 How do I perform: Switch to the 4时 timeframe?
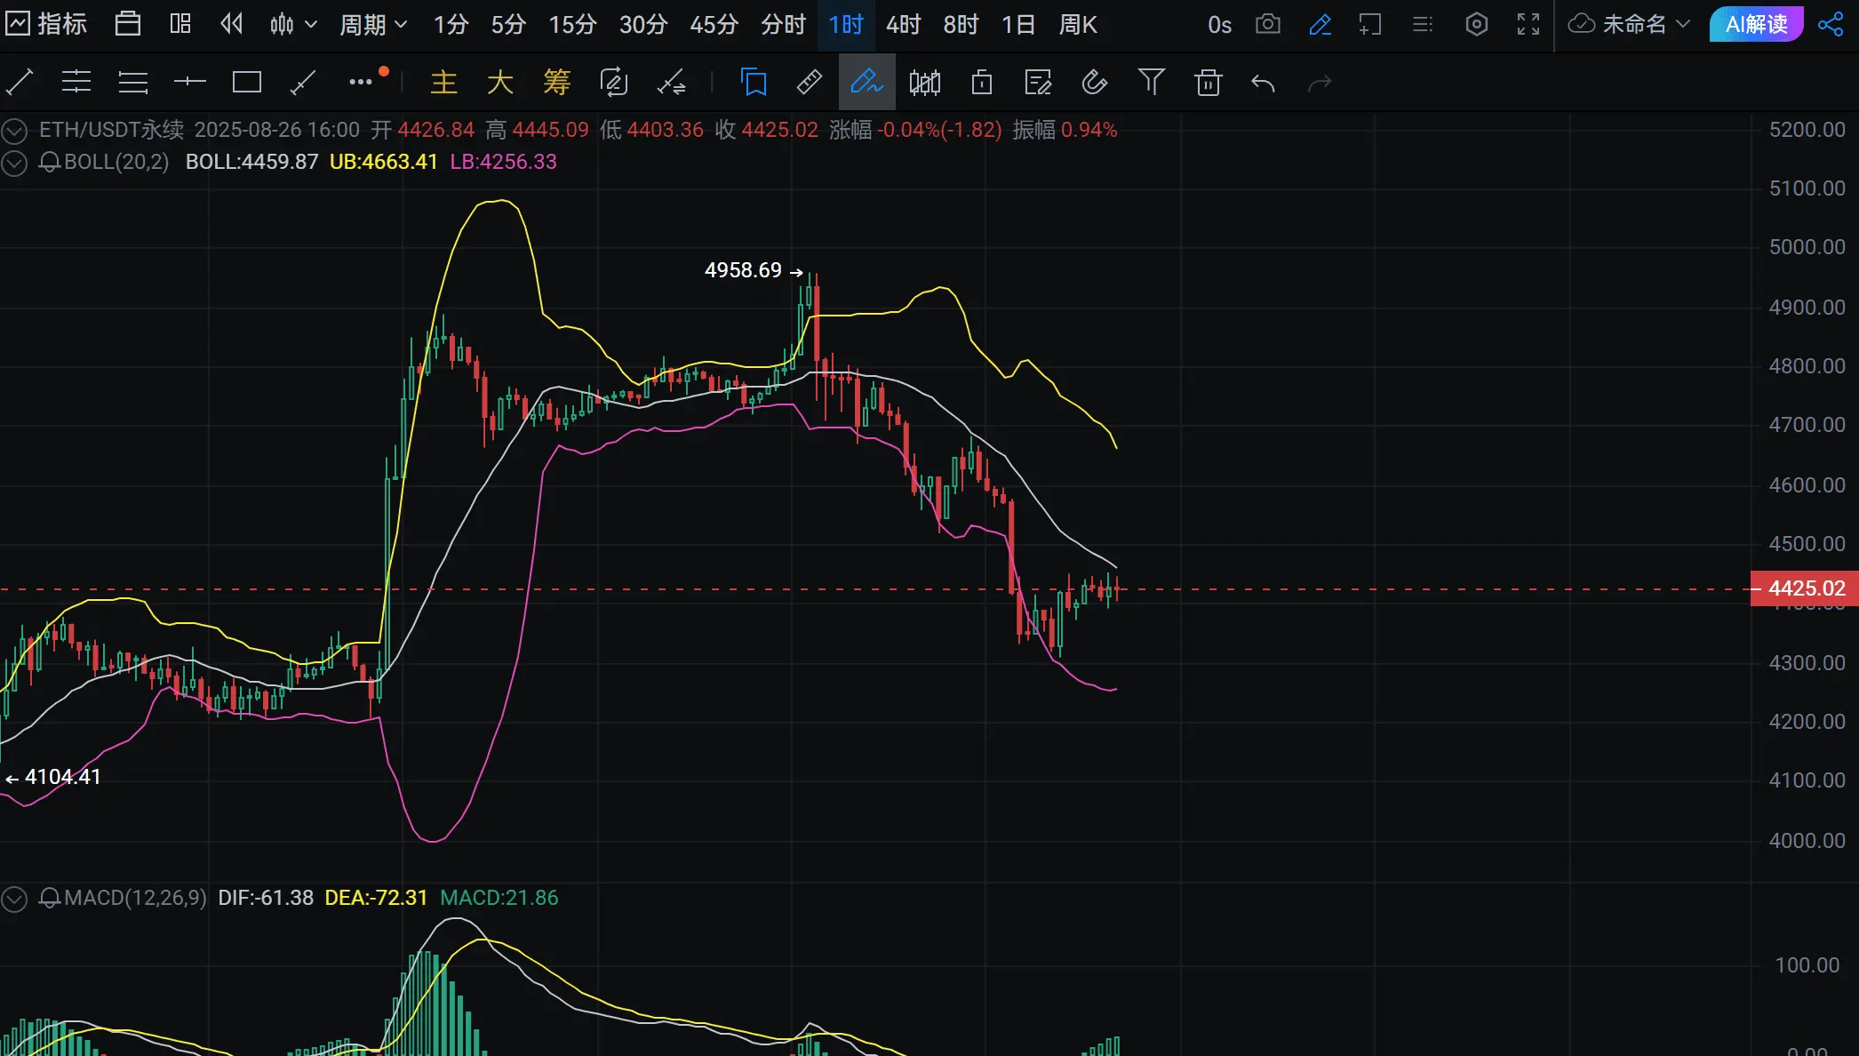tap(904, 24)
